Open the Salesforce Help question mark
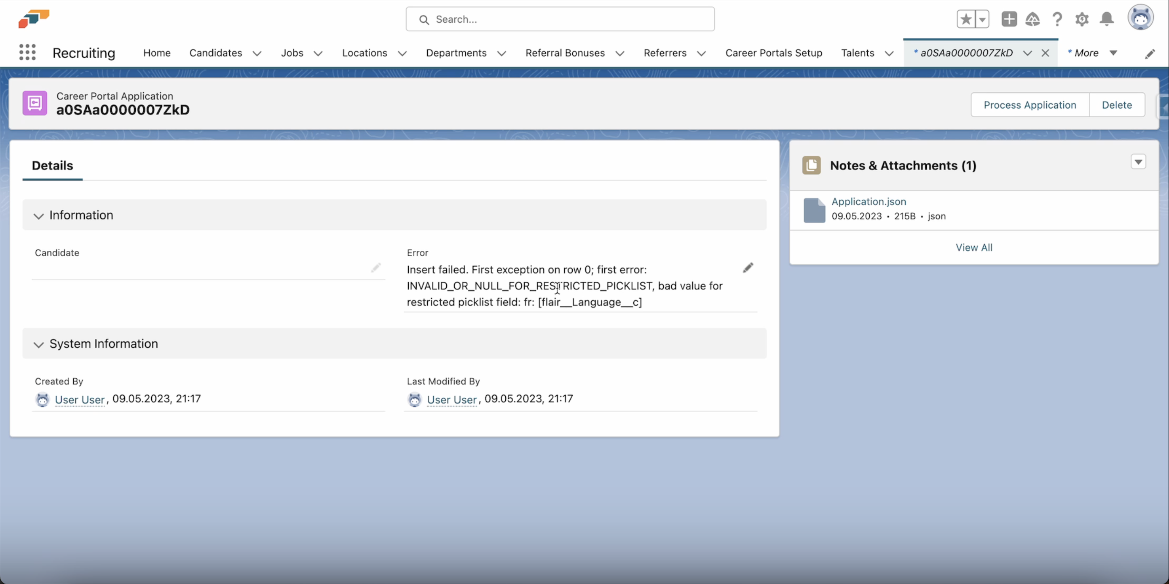Screen dimensions: 1169x584 (1057, 19)
